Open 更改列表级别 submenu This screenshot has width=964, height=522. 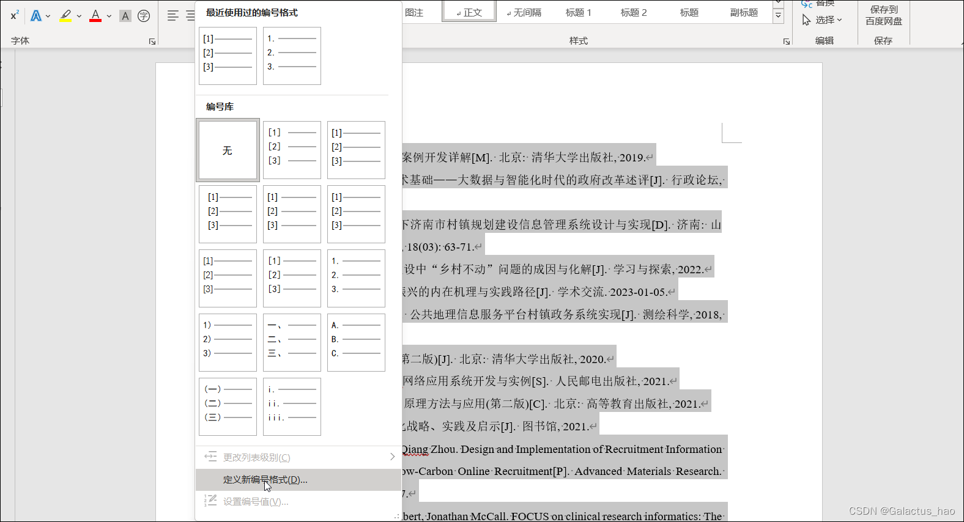click(298, 457)
